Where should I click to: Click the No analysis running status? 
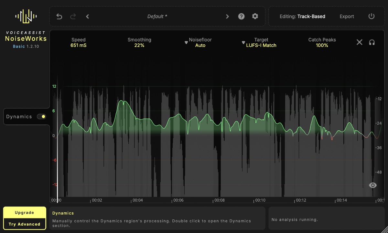[x=295, y=219]
